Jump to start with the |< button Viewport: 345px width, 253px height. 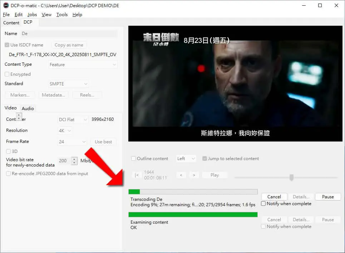click(137, 175)
